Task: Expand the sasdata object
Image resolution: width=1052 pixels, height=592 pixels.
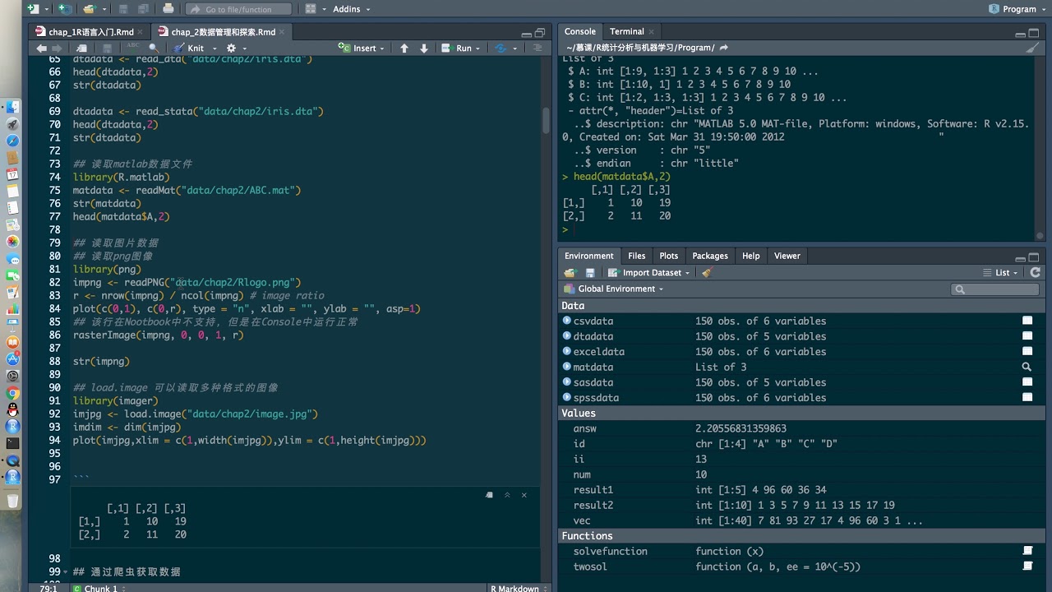Action: pos(566,382)
